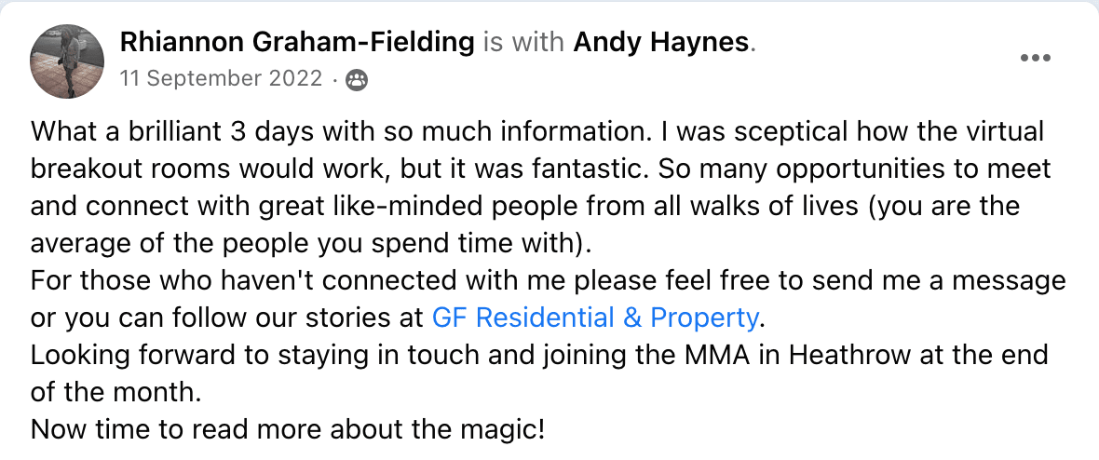Follow the GF Residential & Property link
The width and height of the screenshot is (1099, 460).
click(595, 318)
